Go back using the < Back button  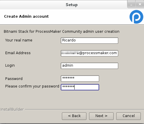[x=74, y=116]
